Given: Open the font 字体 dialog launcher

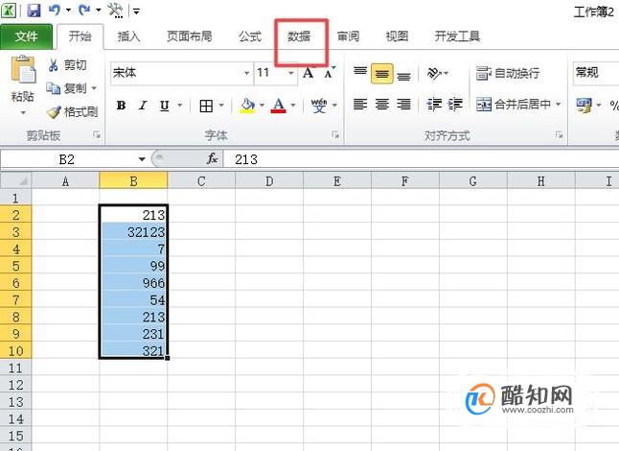Looking at the screenshot, I should click(x=335, y=135).
